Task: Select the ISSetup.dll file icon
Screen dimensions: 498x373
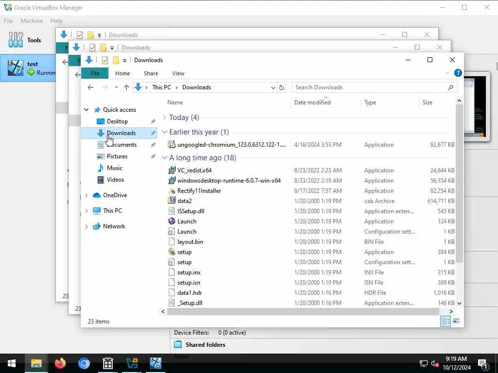Action: 172,211
